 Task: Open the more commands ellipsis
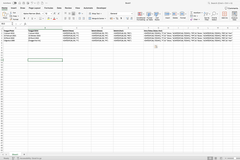[46, 3]
